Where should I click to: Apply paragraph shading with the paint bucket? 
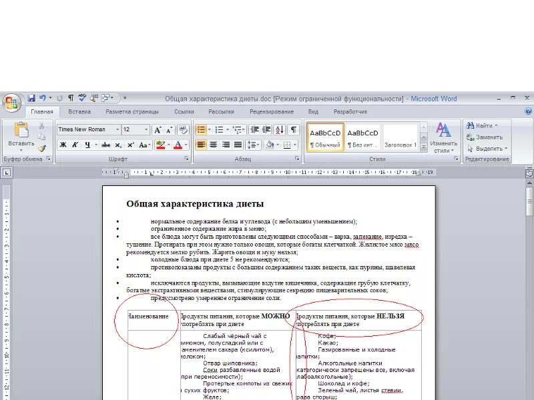click(270, 145)
